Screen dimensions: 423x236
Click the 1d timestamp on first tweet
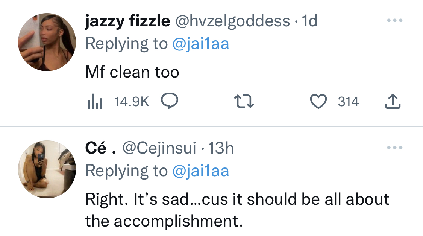[x=309, y=21]
